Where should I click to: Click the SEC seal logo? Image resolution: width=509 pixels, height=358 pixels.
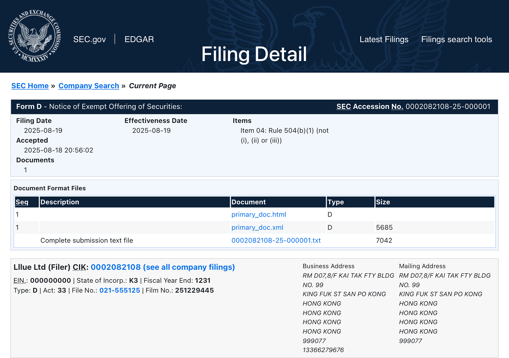click(34, 37)
